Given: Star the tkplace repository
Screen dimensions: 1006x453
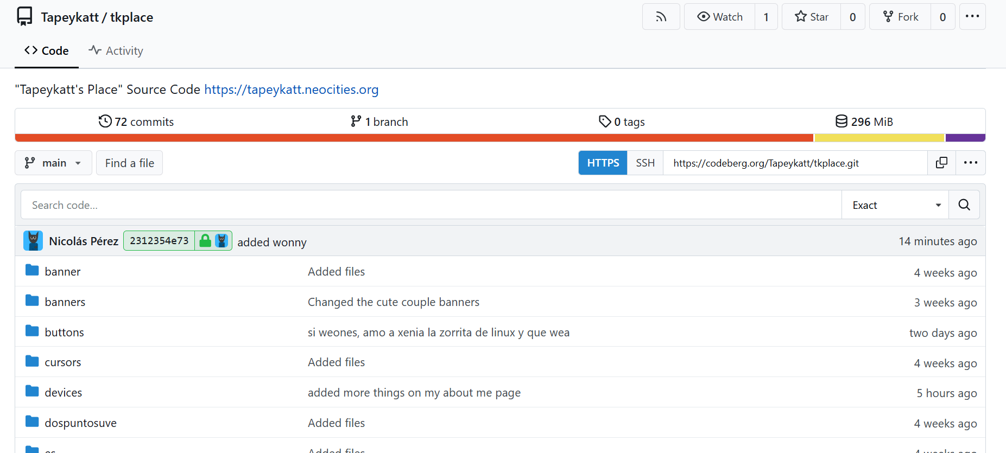Looking at the screenshot, I should coord(812,17).
